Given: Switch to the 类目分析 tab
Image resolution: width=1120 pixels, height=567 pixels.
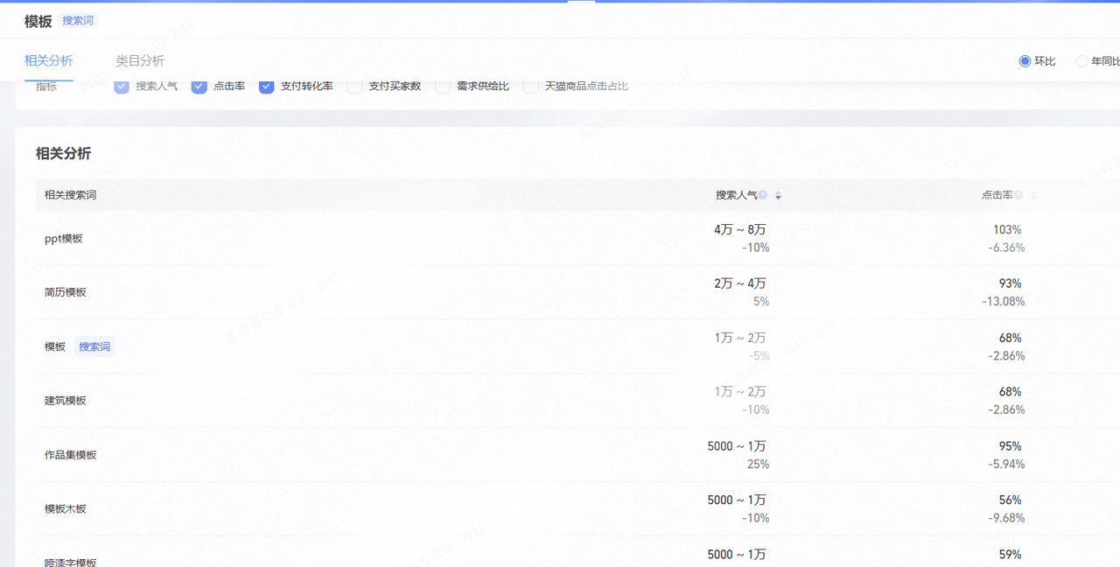Looking at the screenshot, I should click(x=139, y=61).
